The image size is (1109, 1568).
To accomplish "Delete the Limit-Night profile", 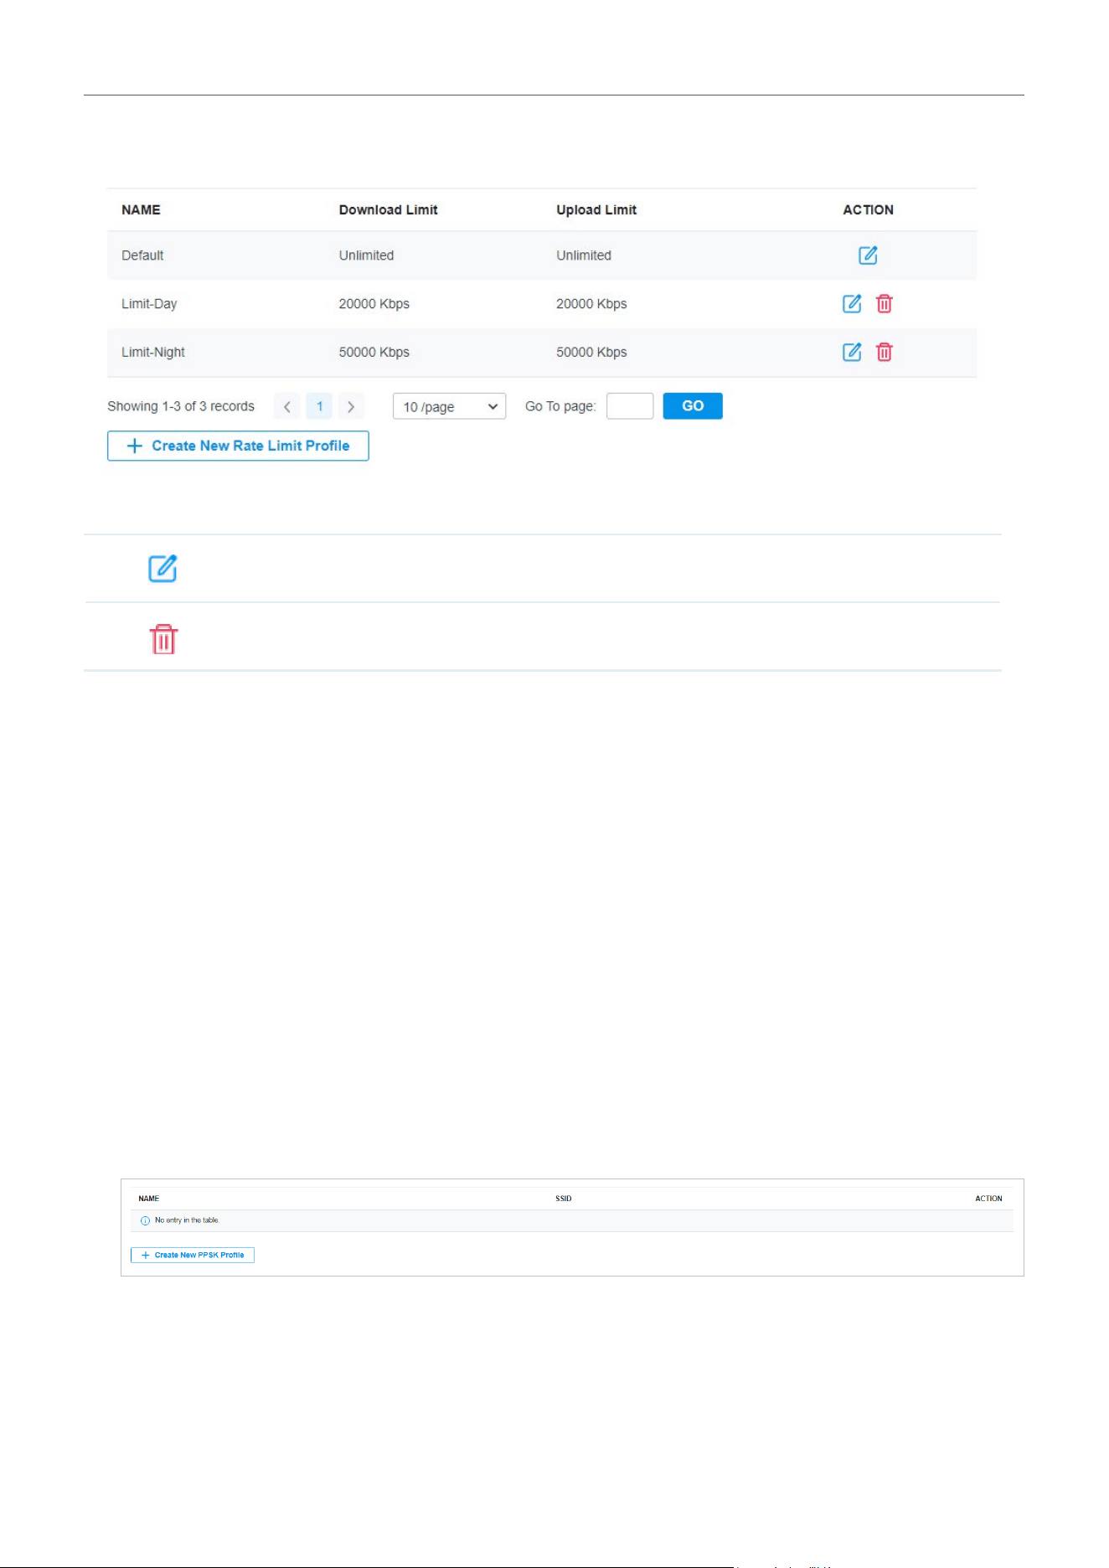I will (885, 353).
